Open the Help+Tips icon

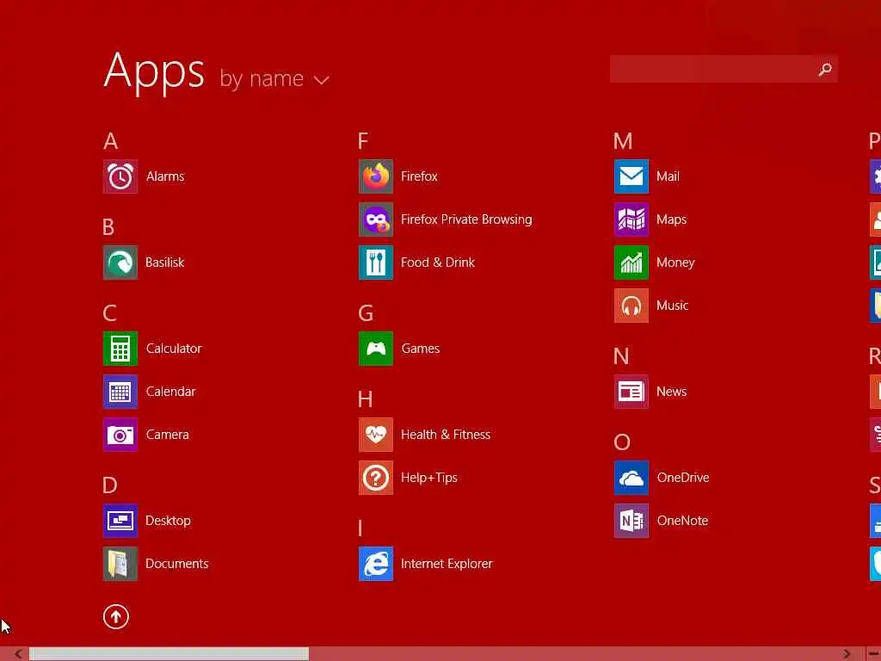pos(376,478)
